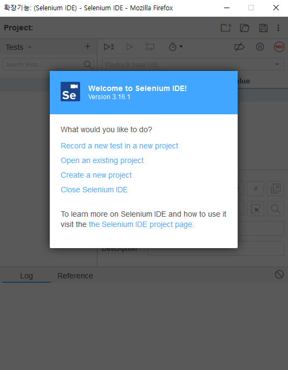Switch to the Reference tab
The height and width of the screenshot is (370, 288).
click(75, 276)
